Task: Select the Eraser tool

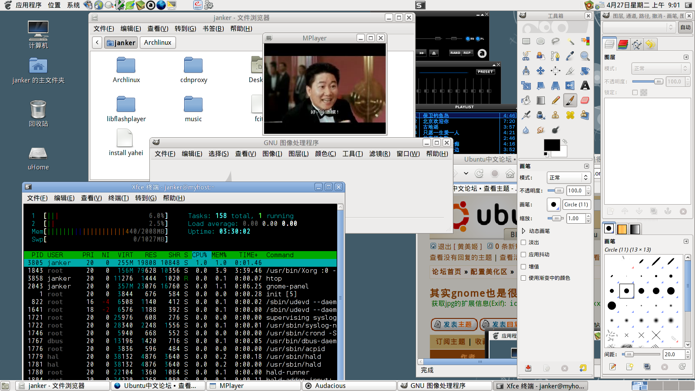Action: point(585,100)
